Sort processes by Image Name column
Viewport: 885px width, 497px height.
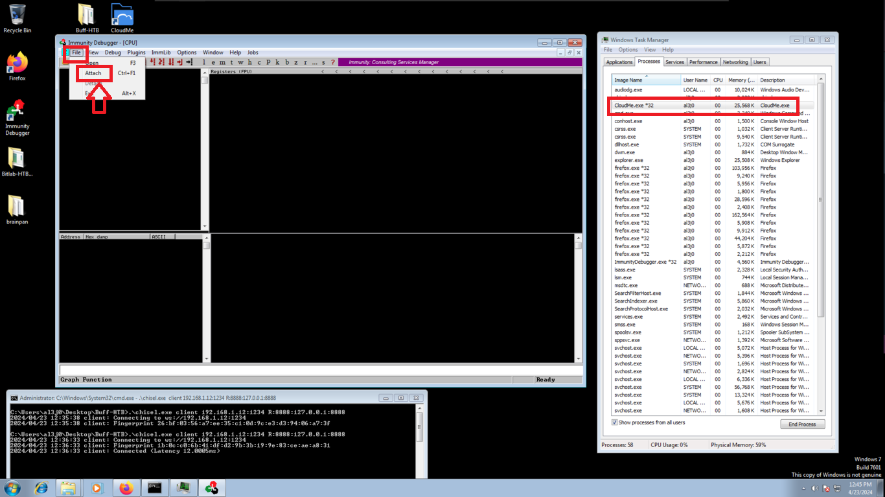click(646, 80)
